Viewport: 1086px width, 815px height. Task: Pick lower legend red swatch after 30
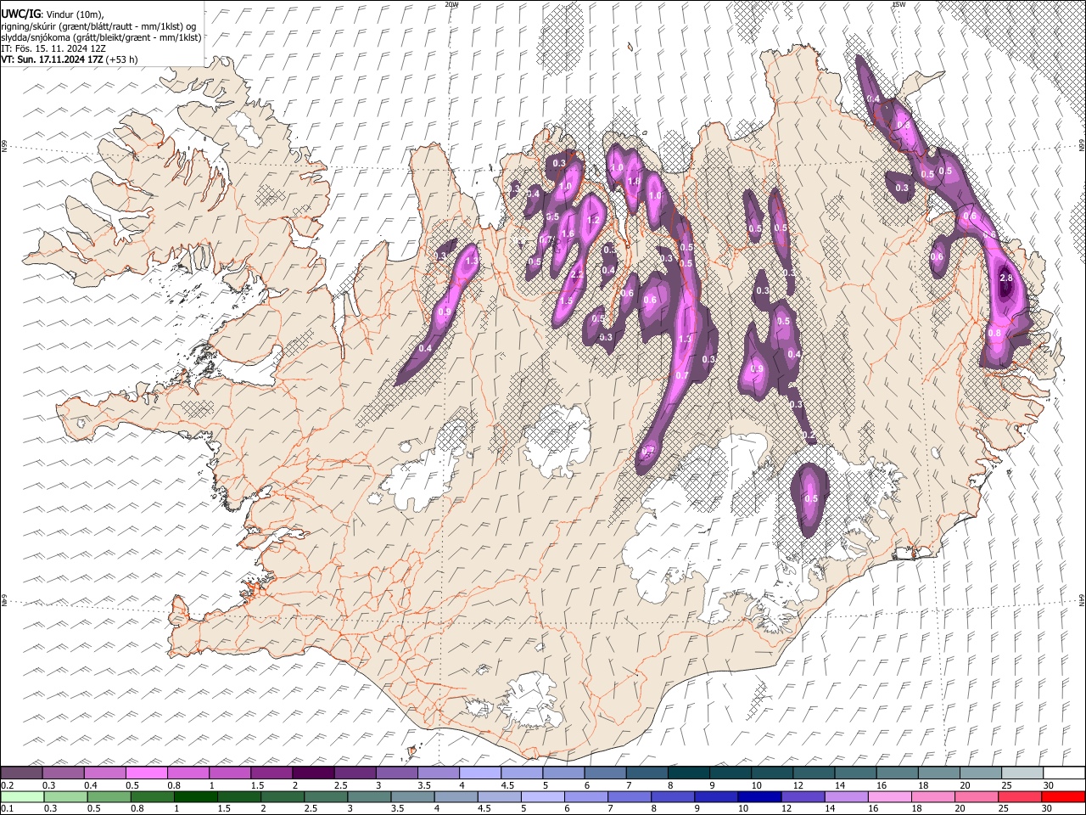pyautogui.click(x=1062, y=796)
